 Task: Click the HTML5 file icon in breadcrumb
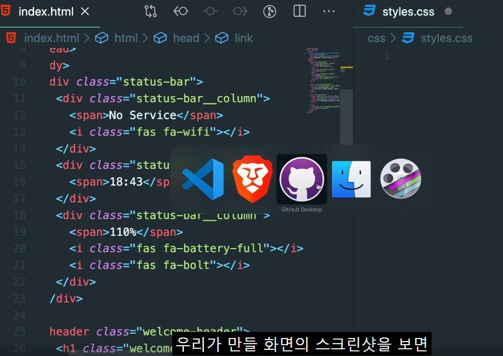click(11, 38)
